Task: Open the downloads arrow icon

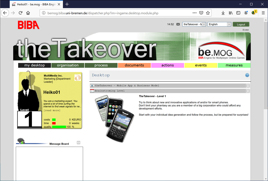Action: click(x=223, y=13)
